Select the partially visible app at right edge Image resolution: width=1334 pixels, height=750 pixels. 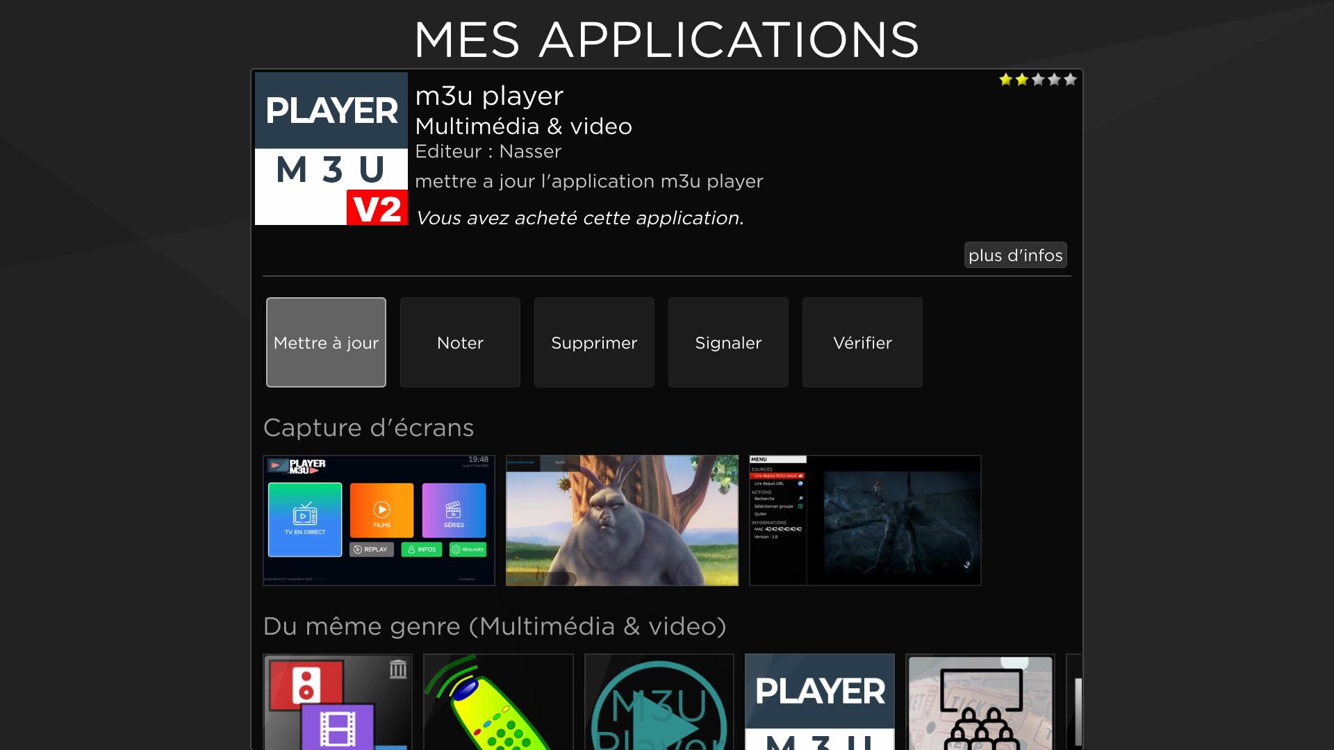(1074, 701)
